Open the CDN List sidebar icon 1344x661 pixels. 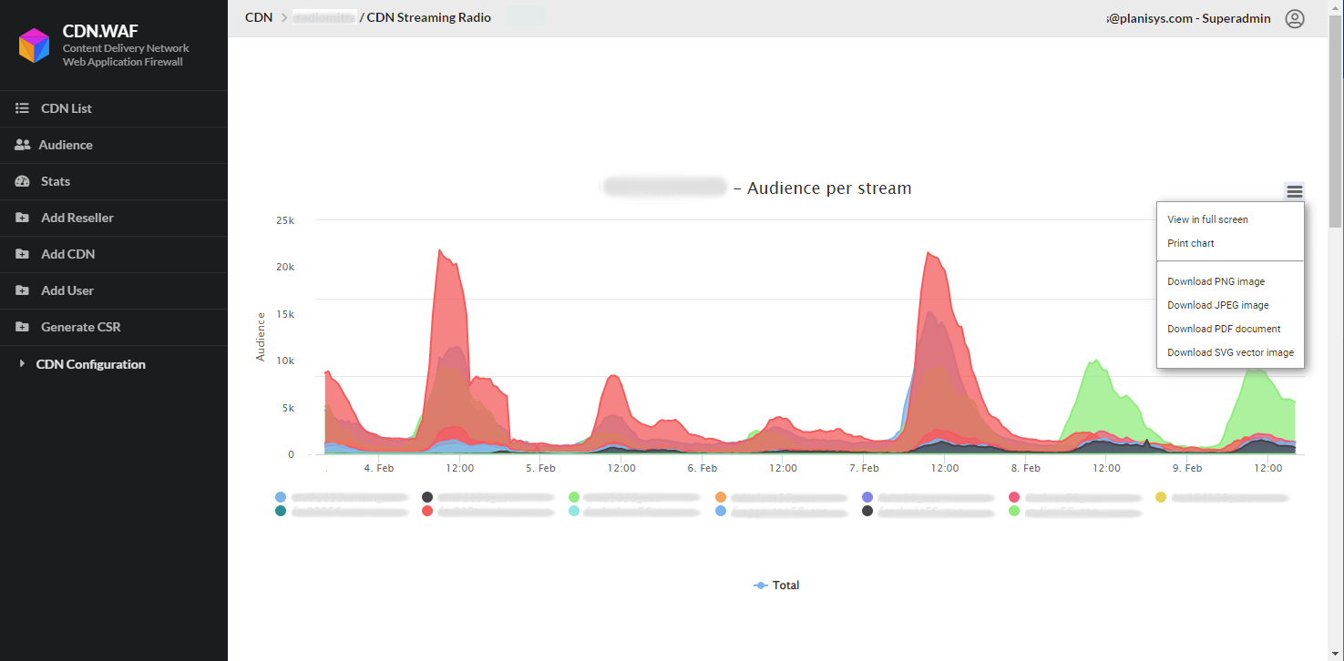tap(23, 108)
